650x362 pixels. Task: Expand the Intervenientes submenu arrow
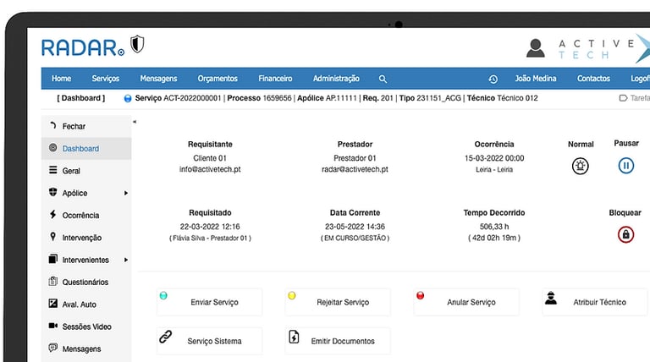tap(125, 260)
